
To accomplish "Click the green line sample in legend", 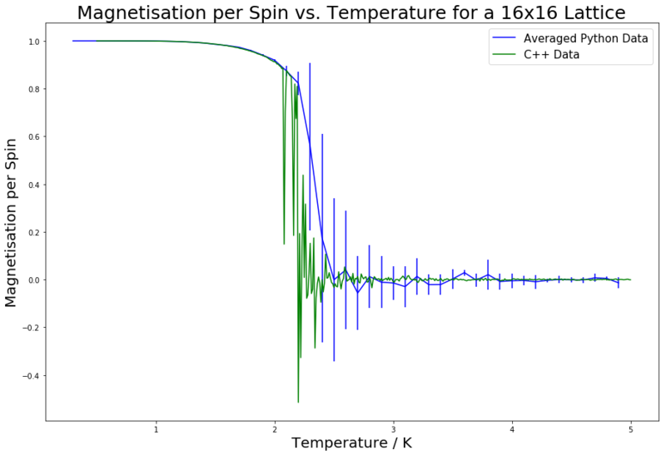I will click(x=504, y=54).
